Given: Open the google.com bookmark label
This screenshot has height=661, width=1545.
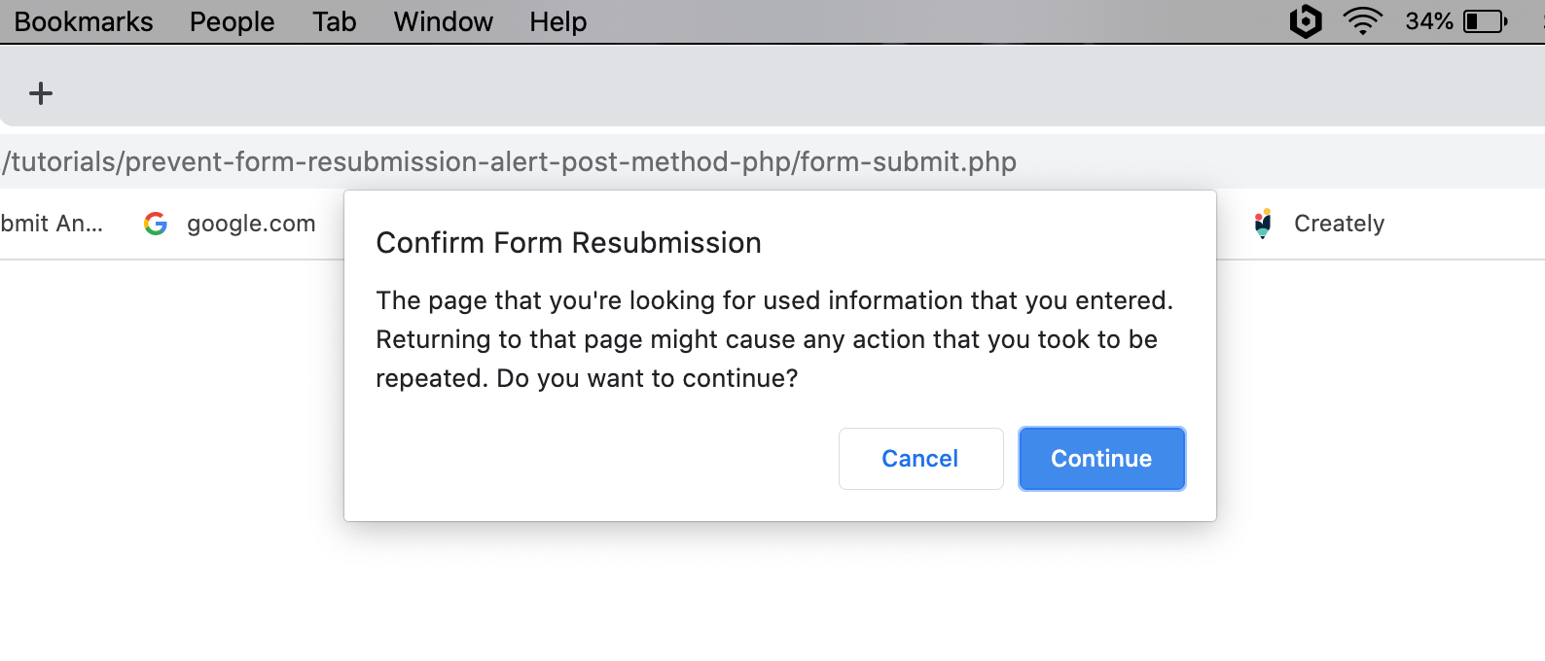Looking at the screenshot, I should 251,224.
